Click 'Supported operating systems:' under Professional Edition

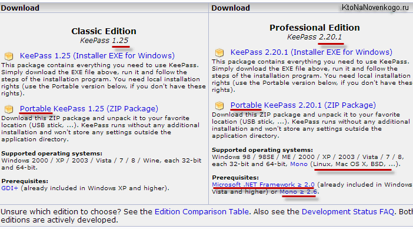point(262,150)
